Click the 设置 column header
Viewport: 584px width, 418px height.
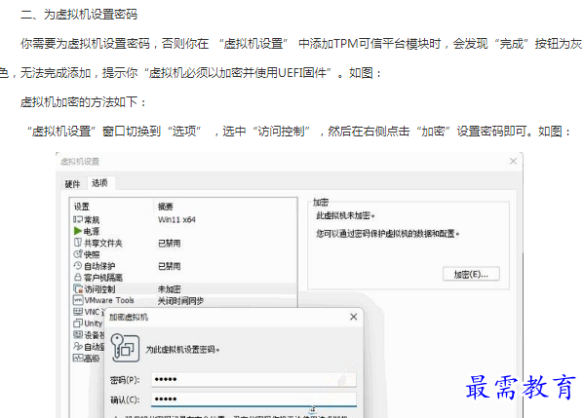(82, 207)
